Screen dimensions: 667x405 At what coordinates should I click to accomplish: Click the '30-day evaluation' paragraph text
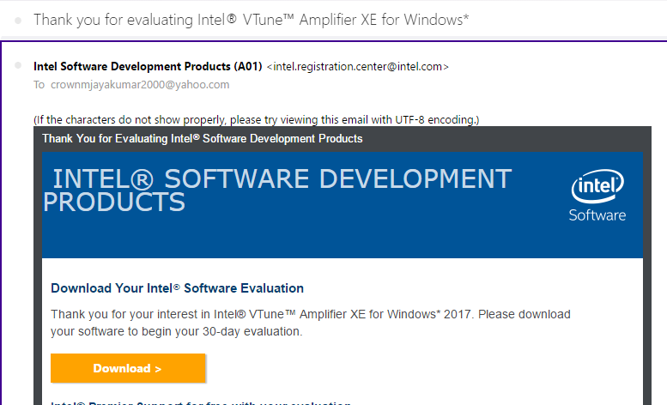(311, 323)
